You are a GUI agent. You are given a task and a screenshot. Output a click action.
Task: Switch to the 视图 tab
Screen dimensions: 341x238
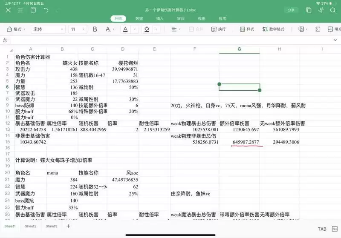pyautogui.click(x=202, y=19)
